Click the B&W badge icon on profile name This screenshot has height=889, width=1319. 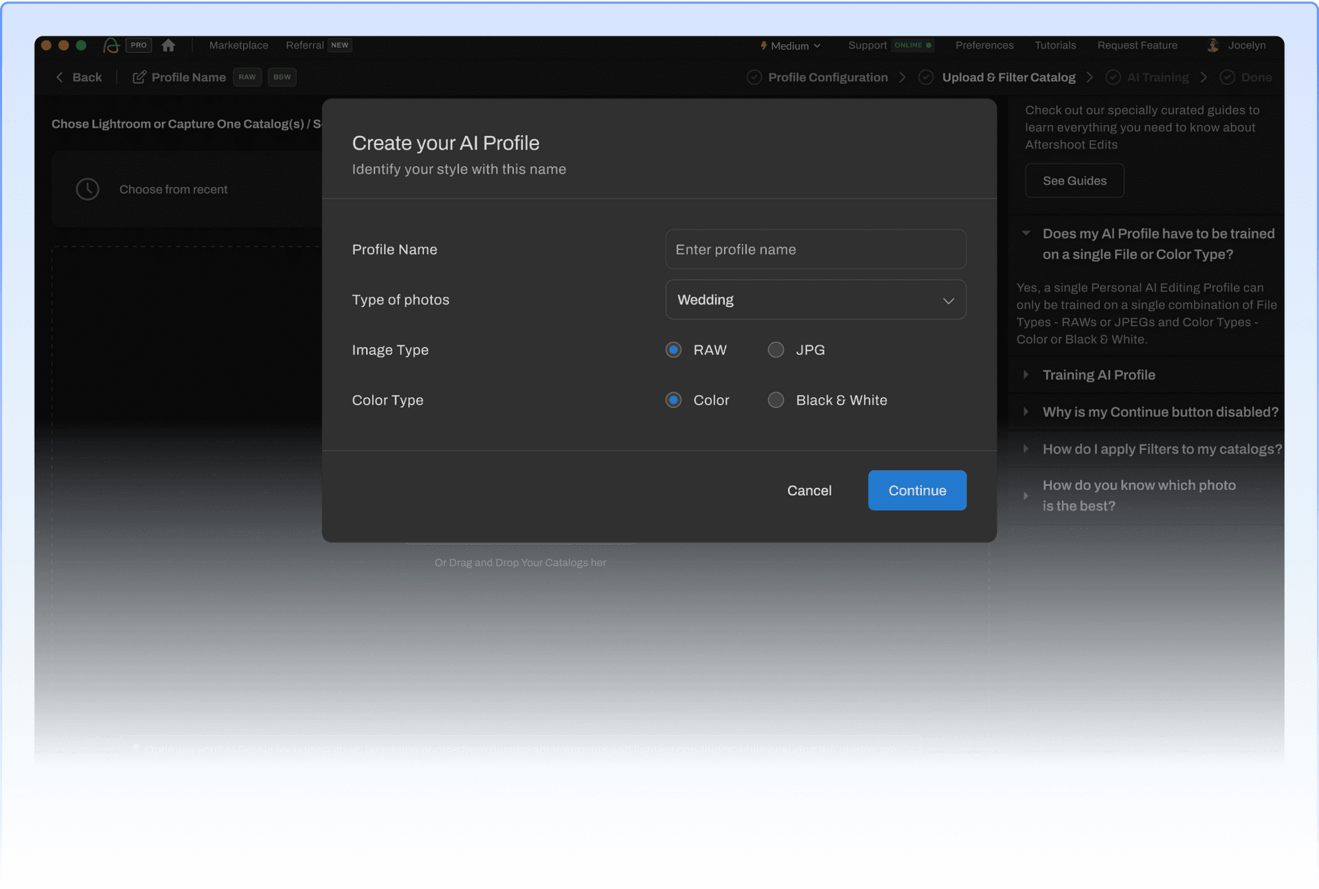coord(282,76)
